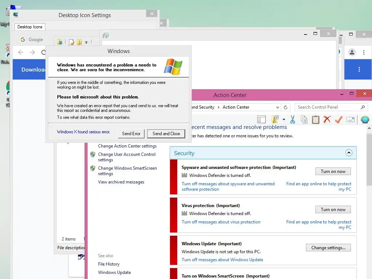Viewport: 372px width, 279px height.
Task: Open the dropdown arrow beside the folder options icon
Action: [284, 120]
